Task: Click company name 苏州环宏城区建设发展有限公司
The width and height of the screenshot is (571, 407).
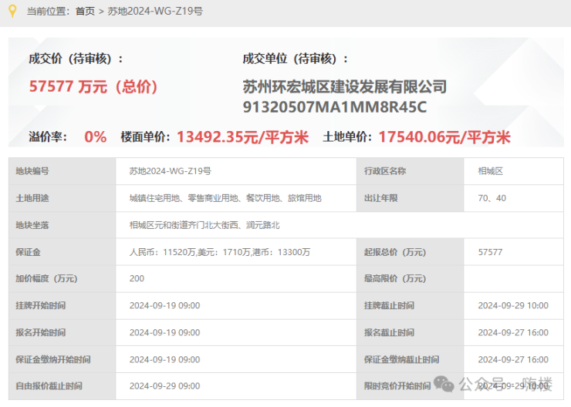Action: (344, 86)
